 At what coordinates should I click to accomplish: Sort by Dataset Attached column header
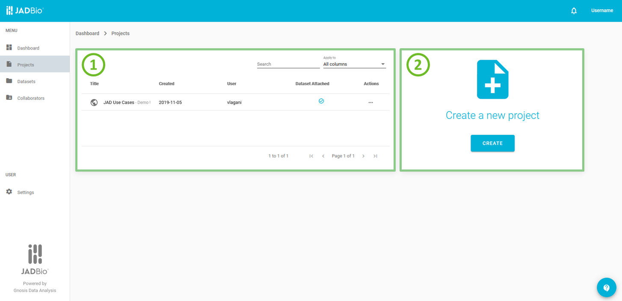point(312,84)
